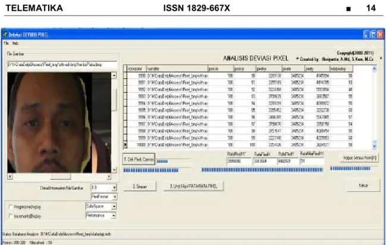Image resolution: width=386 pixels, height=245 pixels.
Task: Click the image panel's scroll-up arrow
Action: [x=114, y=75]
